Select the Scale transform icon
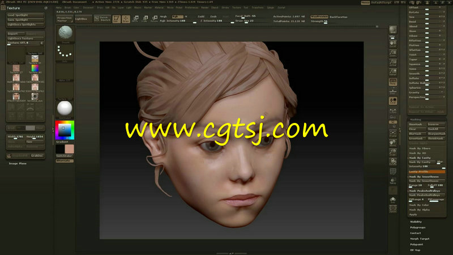The height and width of the screenshot is (255, 453). 145,19
